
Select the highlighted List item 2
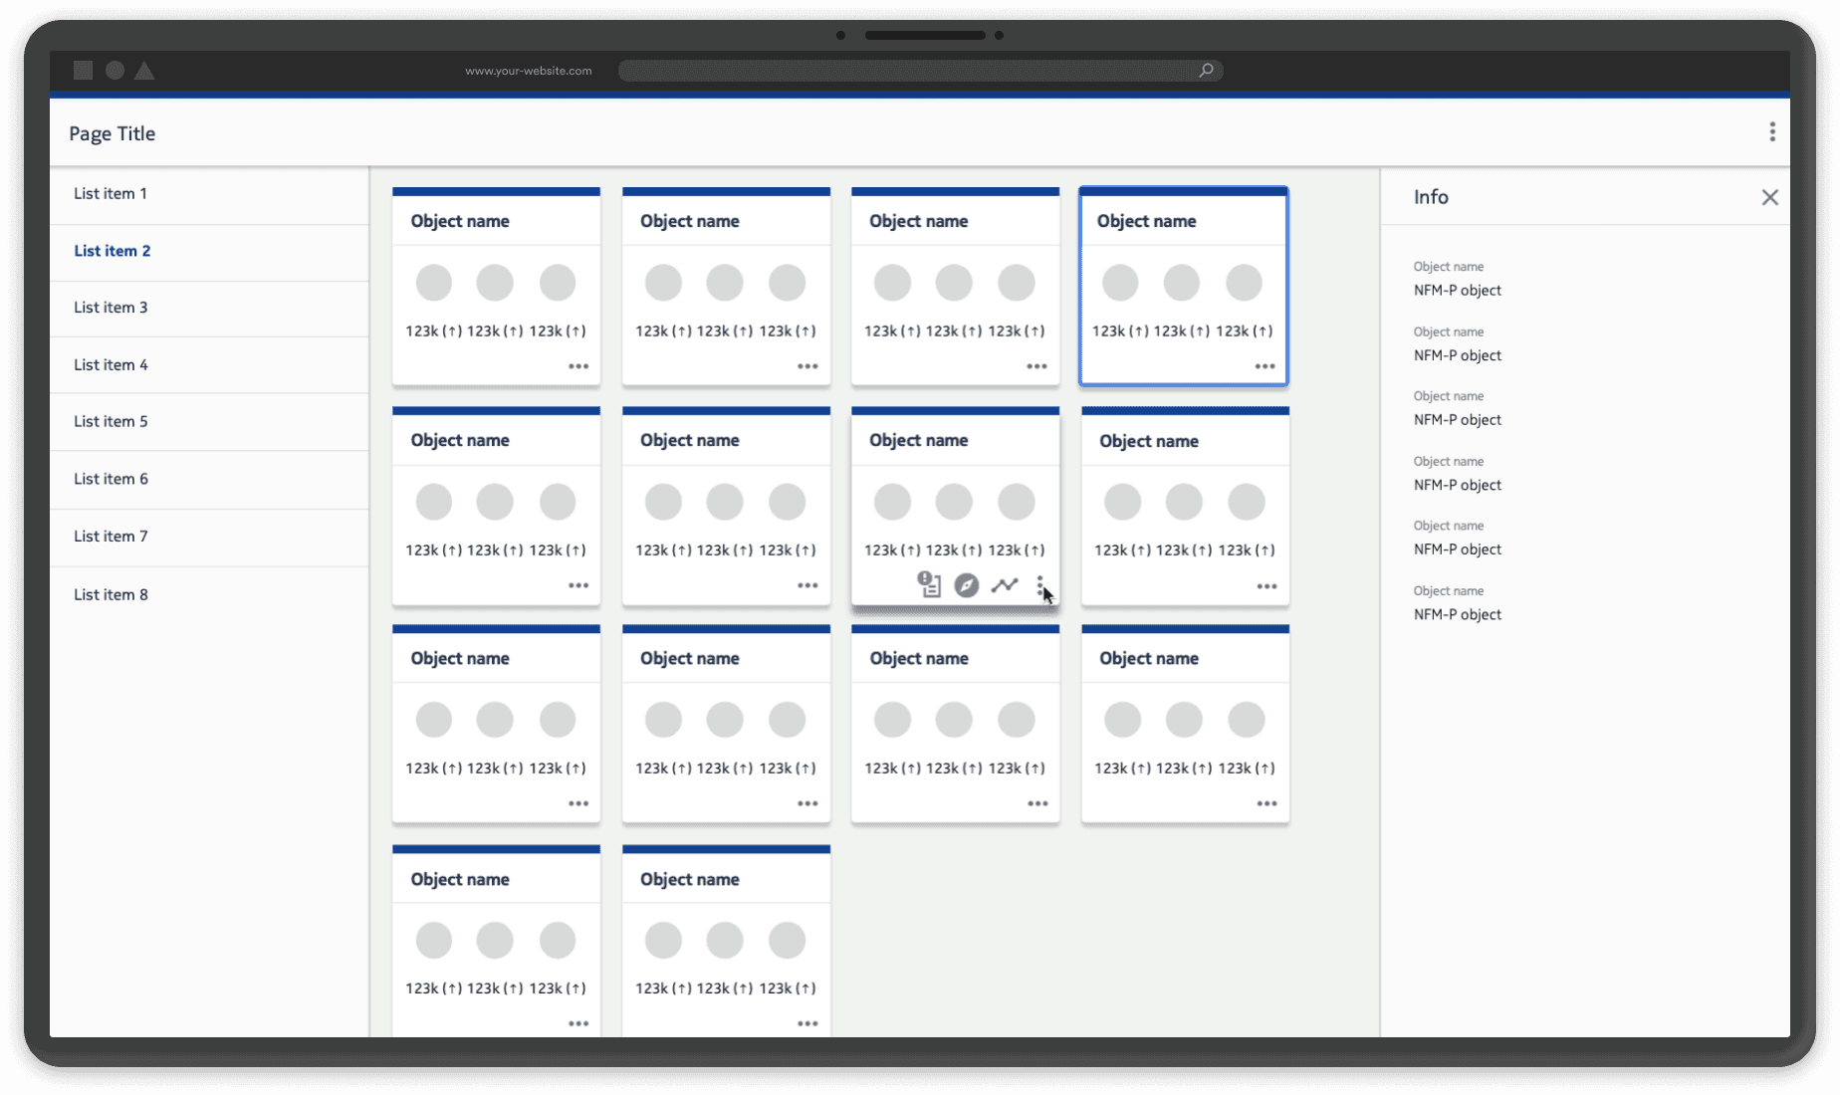tap(112, 250)
